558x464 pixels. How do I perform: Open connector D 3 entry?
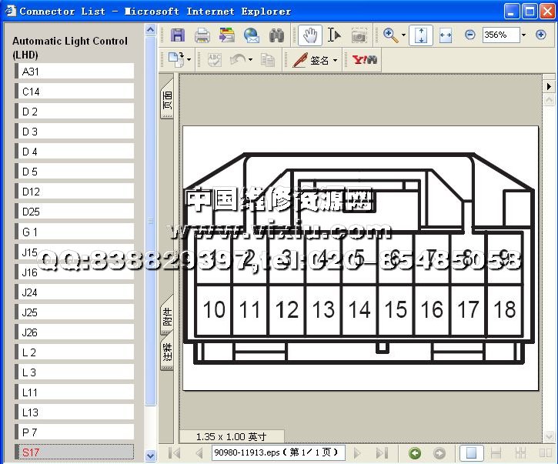point(75,132)
